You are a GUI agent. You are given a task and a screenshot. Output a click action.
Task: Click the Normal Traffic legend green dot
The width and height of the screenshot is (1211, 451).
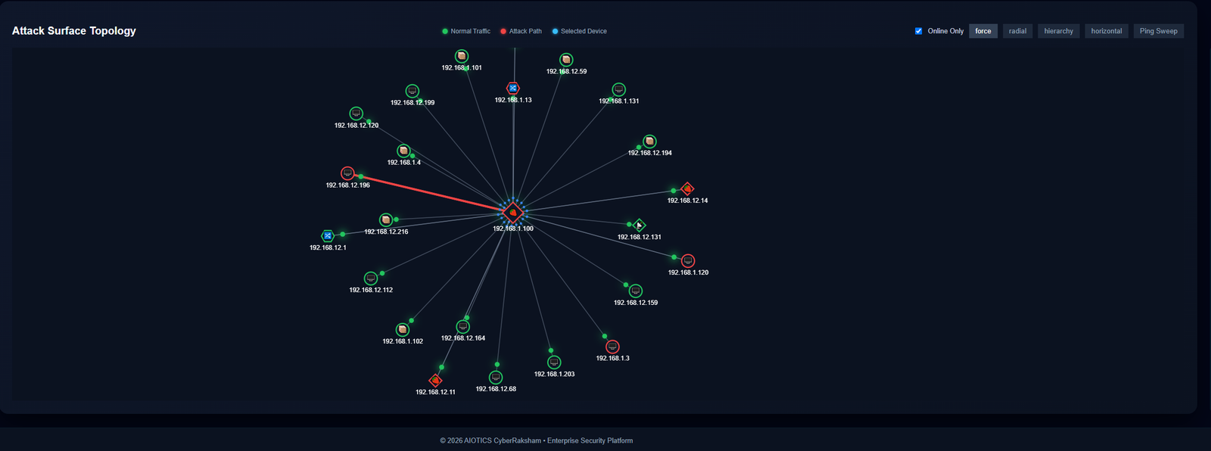click(445, 31)
